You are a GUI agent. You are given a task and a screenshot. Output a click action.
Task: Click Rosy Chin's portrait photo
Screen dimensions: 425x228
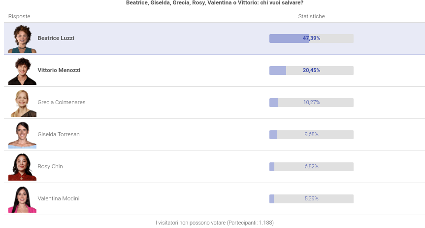22,167
